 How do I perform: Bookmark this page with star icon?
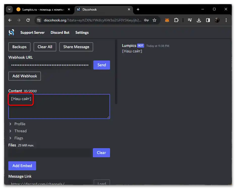pos(154,20)
